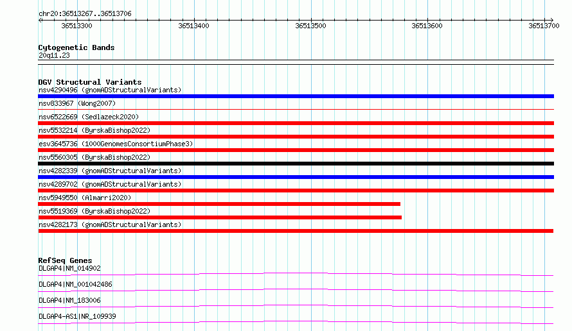The width and height of the screenshot is (572, 331).
Task: Click the blue bar under nsv4290496
Action: point(296,96)
